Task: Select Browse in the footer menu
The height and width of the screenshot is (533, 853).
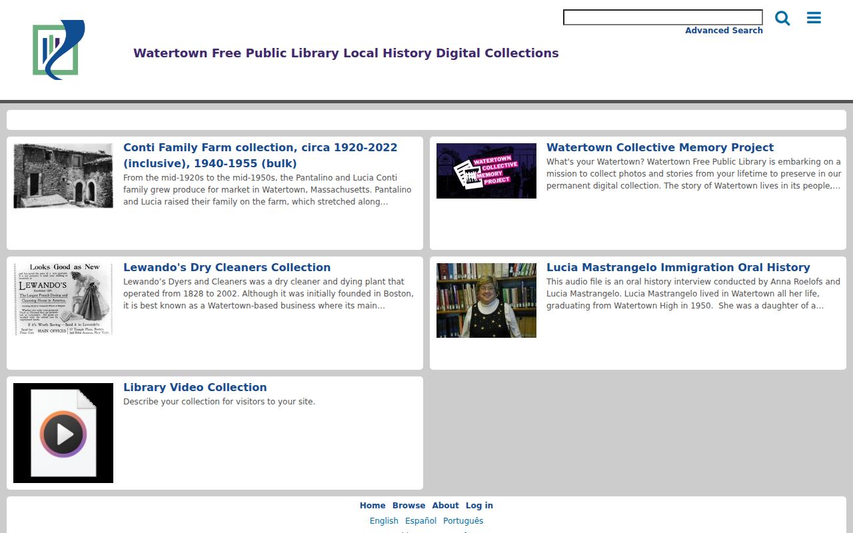Action: (x=409, y=506)
